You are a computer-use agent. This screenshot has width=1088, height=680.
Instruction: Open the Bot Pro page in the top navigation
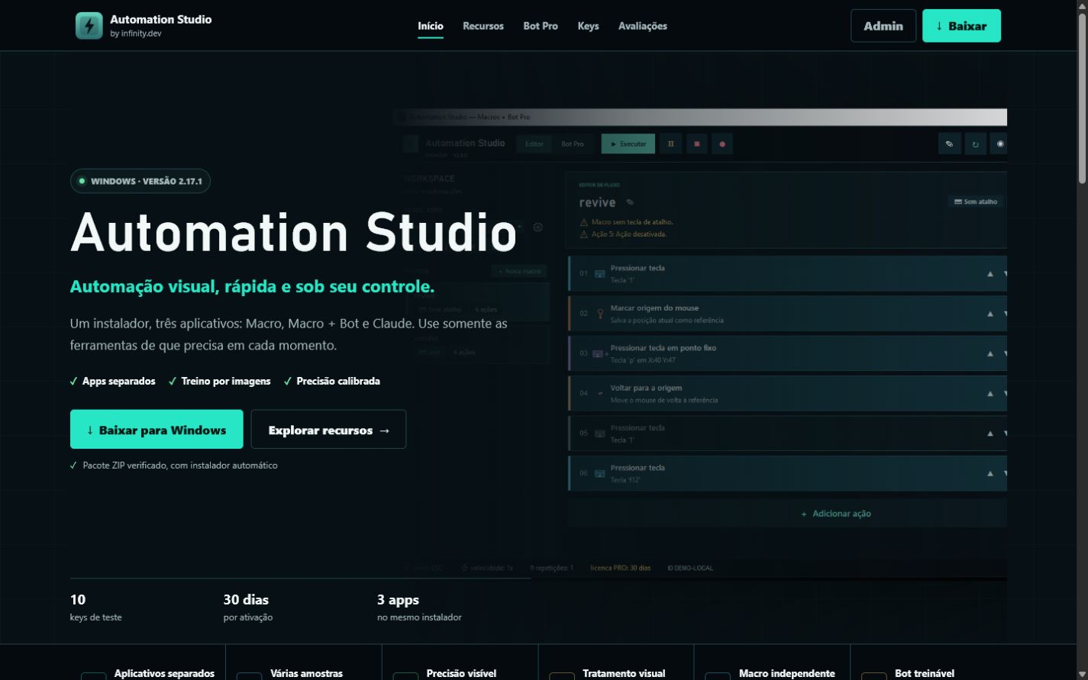pos(541,26)
